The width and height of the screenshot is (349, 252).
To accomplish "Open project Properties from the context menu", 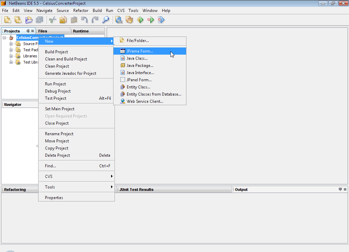I will 55,197.
